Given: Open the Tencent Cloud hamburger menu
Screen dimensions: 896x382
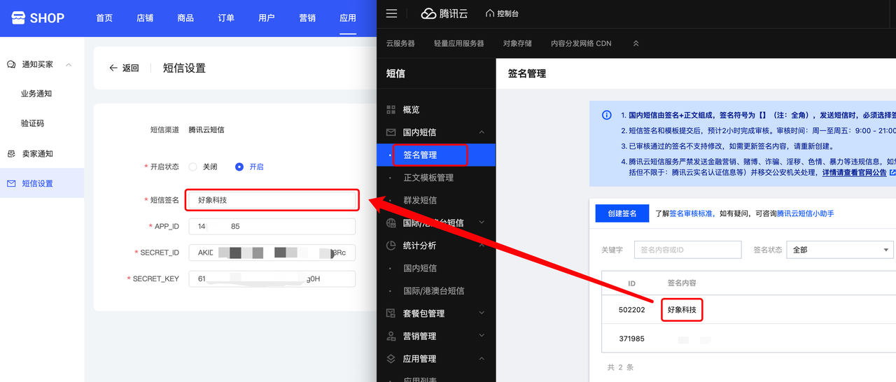Looking at the screenshot, I should coord(392,13).
